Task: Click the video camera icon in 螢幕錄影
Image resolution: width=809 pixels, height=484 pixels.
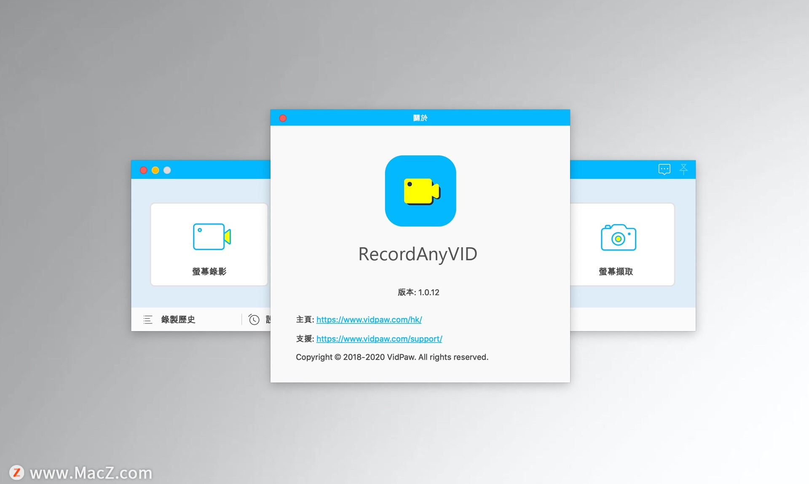Action: (x=212, y=237)
